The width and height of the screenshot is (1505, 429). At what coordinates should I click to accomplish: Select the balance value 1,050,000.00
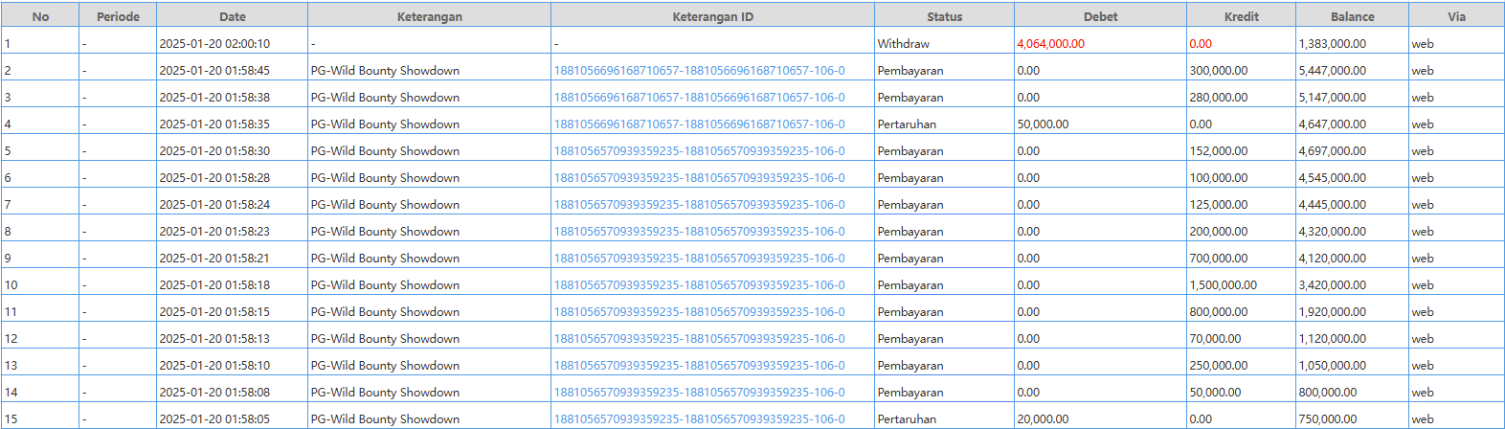click(1333, 366)
